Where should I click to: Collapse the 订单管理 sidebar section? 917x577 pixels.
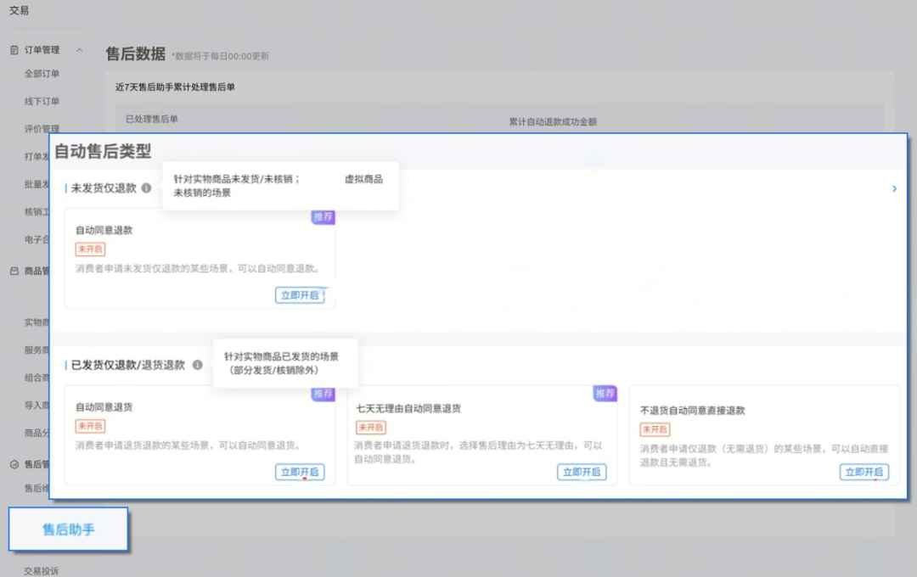pyautogui.click(x=80, y=49)
